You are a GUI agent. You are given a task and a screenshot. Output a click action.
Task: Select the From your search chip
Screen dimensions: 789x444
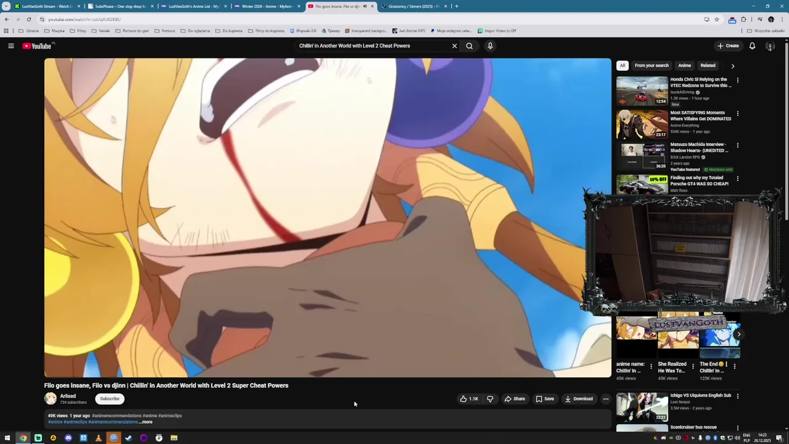coord(652,65)
